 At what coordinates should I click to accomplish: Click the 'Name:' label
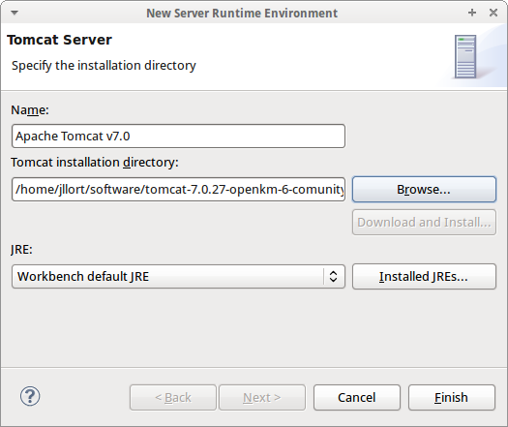[30, 110]
